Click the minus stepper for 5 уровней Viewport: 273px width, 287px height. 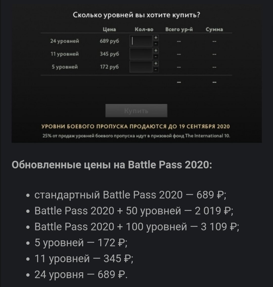(156, 69)
